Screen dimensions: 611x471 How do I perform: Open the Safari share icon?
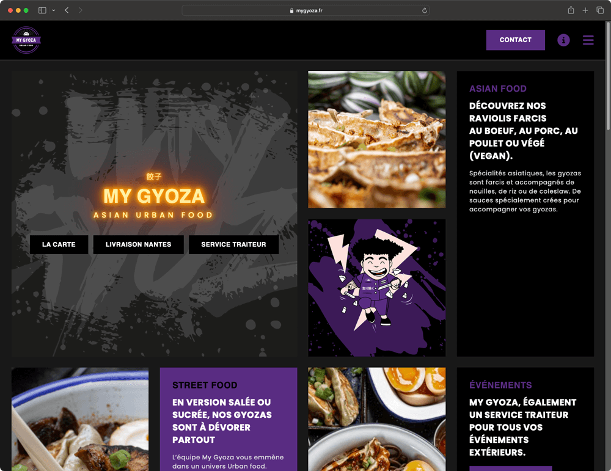click(571, 10)
